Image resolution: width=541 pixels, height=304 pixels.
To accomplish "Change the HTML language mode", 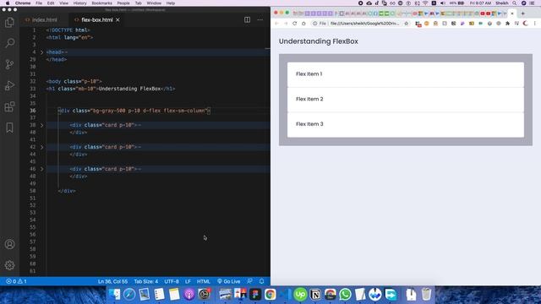I will point(204,281).
